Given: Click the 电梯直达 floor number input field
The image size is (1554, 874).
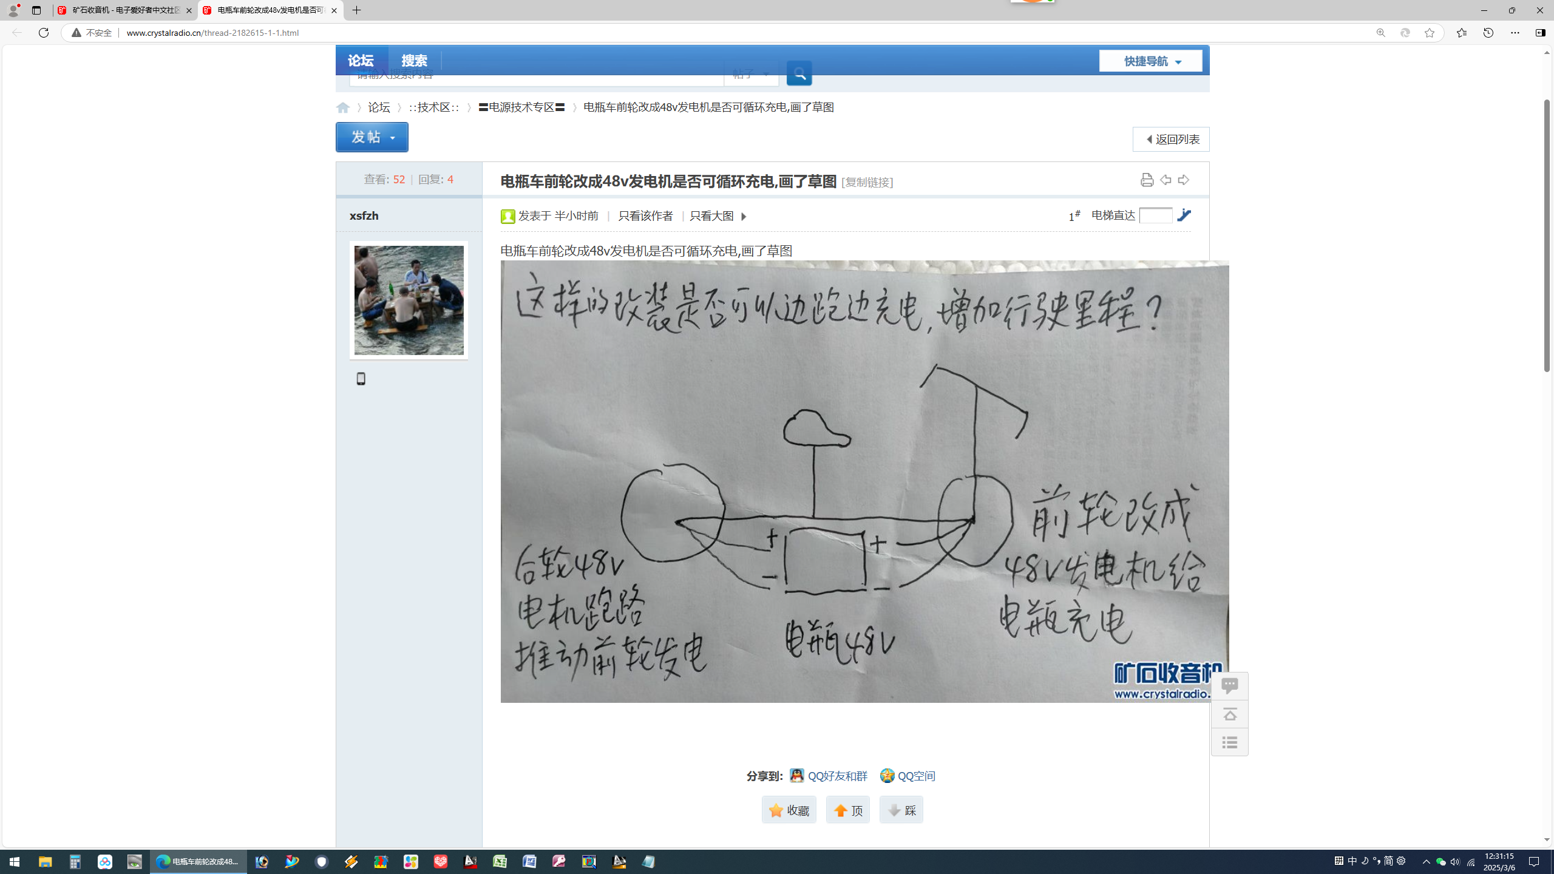Looking at the screenshot, I should tap(1155, 215).
